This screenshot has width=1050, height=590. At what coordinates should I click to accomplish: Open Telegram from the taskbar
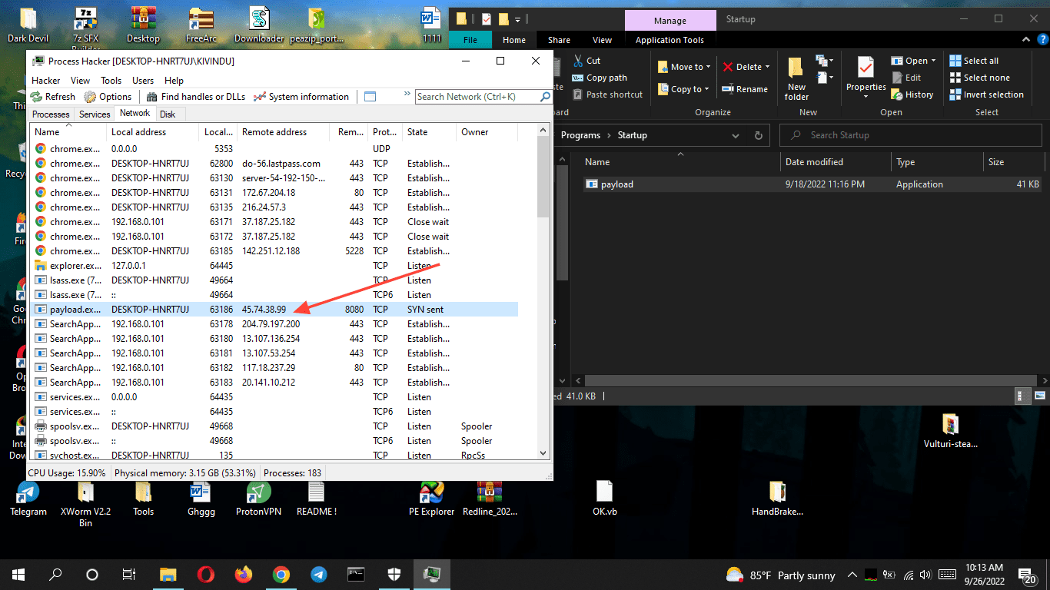click(318, 574)
